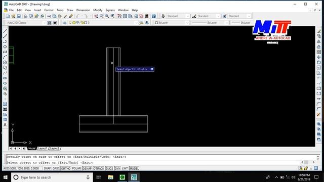Screen dimensions: 324x182
Task: Toggle POLAR tracking in status bar
Action: tap(76, 168)
